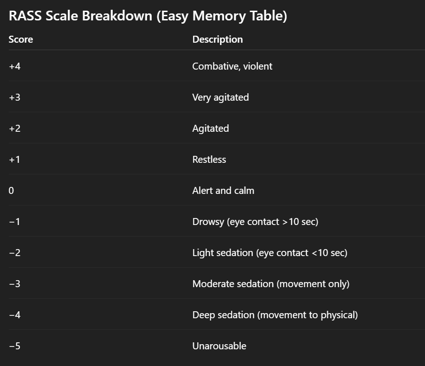Click the 'Unarousable' description text
The width and height of the screenshot is (425, 366).
219,346
